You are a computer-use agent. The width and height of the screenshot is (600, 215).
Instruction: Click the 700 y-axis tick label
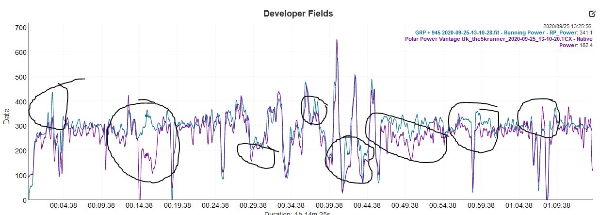tap(20, 28)
